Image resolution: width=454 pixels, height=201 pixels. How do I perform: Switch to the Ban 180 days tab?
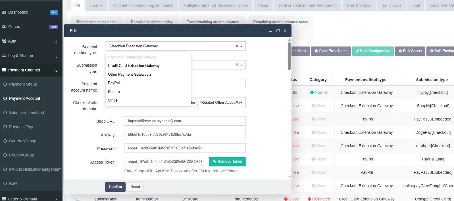359,6
